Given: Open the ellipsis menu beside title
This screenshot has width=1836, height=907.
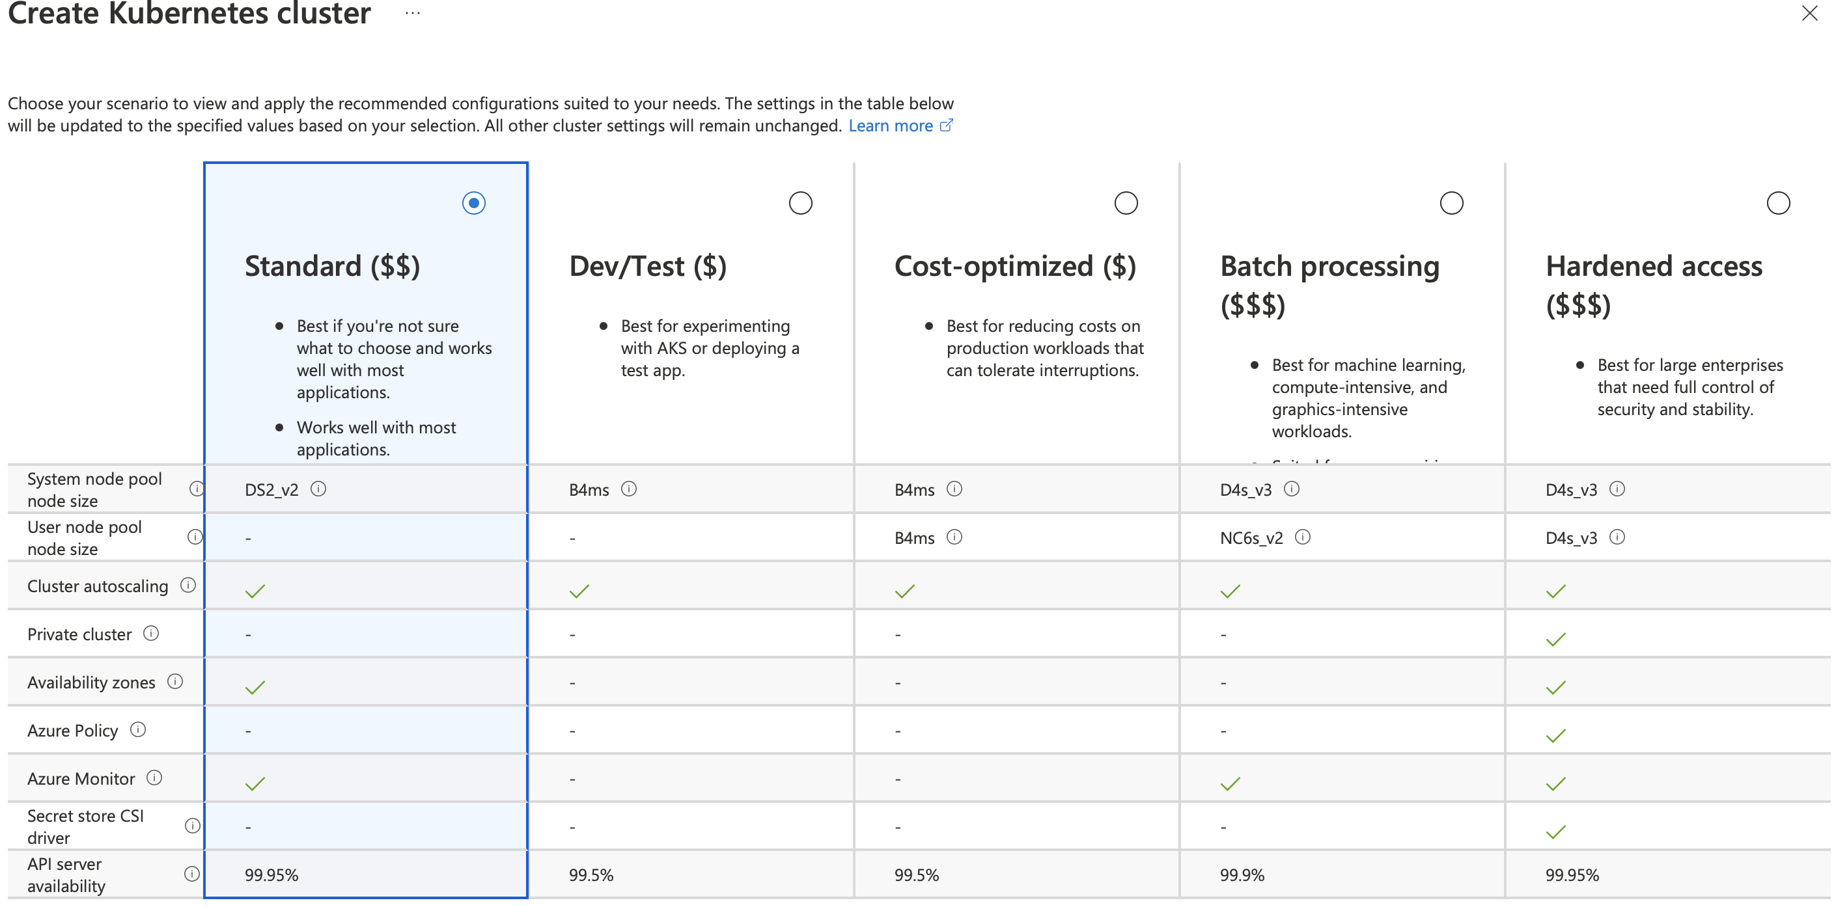Looking at the screenshot, I should [x=413, y=13].
